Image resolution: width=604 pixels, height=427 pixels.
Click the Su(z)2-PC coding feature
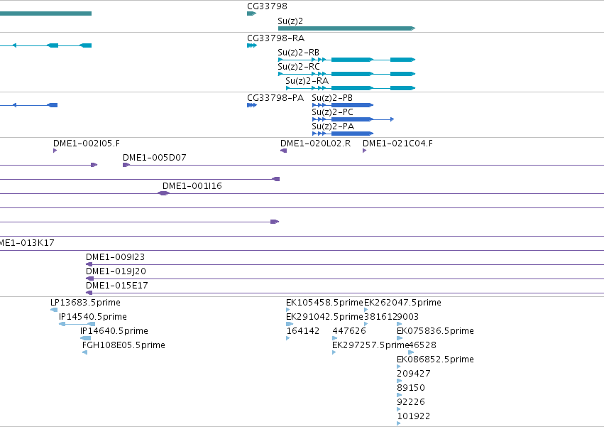[353, 119]
